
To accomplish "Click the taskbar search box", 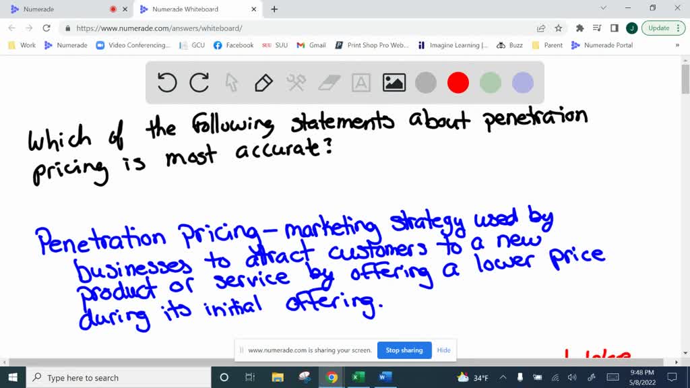I will (119, 377).
